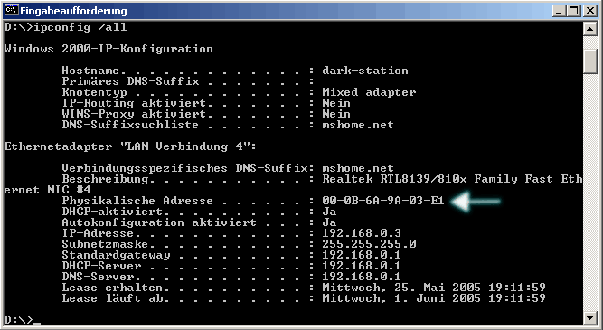Click the hostname value dark-station
The image size is (603, 330).
click(365, 71)
